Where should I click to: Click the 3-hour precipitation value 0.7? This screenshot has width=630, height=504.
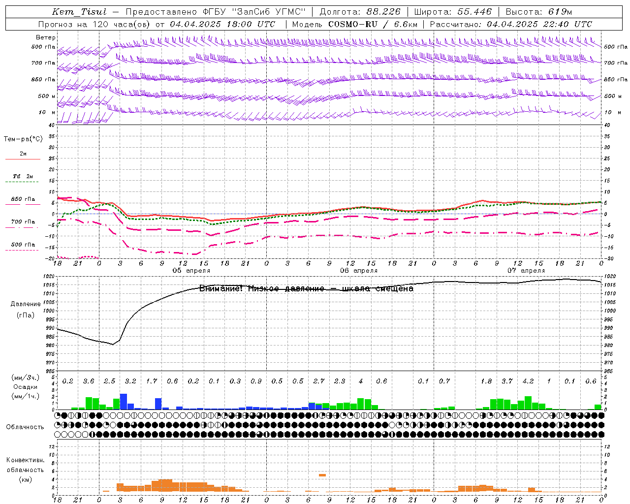[444, 381]
